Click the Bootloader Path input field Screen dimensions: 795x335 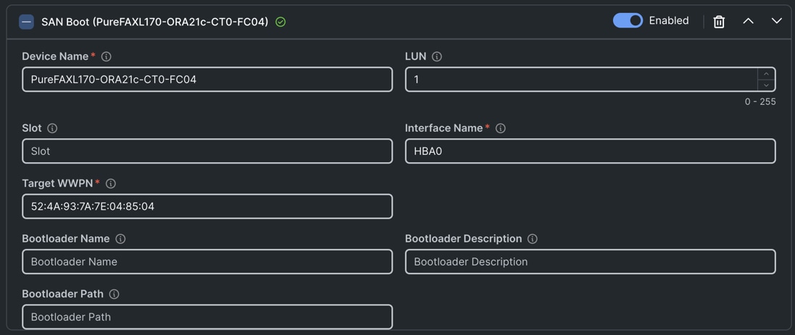[x=207, y=317]
